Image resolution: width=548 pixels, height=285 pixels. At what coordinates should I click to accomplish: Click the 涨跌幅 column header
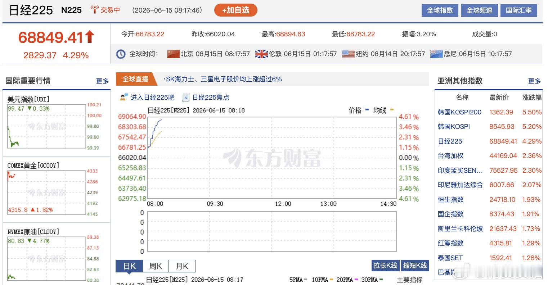tap(532, 98)
